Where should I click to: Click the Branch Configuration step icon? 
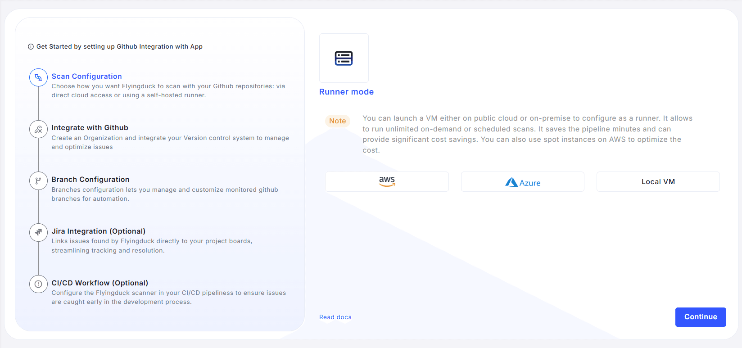tap(38, 181)
